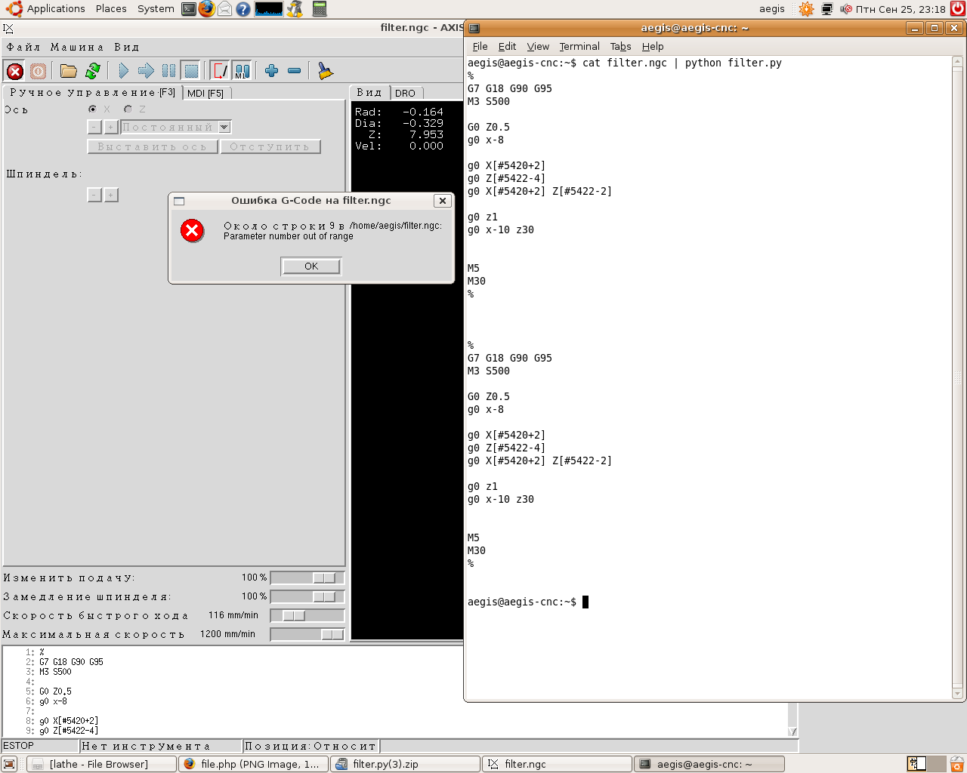Close the G-Code error dialog
This screenshot has height=773, width=967.
[443, 201]
